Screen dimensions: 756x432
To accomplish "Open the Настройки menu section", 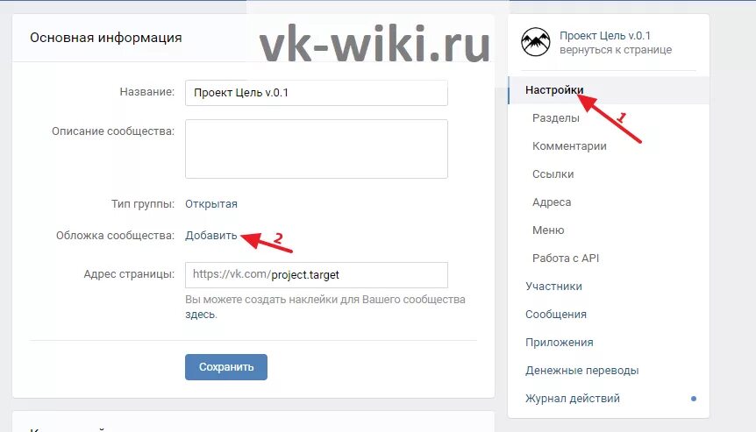I will click(554, 90).
